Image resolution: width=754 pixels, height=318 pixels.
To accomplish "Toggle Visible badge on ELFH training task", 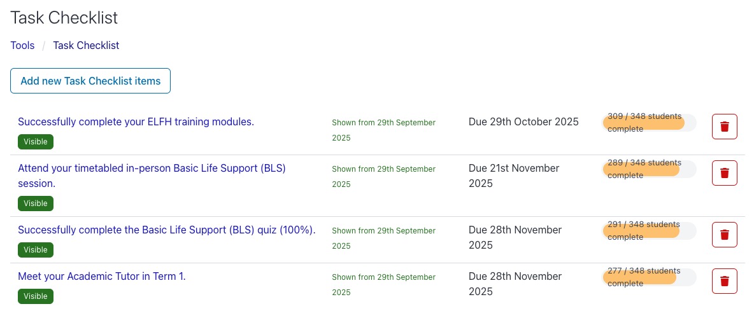I will (x=36, y=142).
